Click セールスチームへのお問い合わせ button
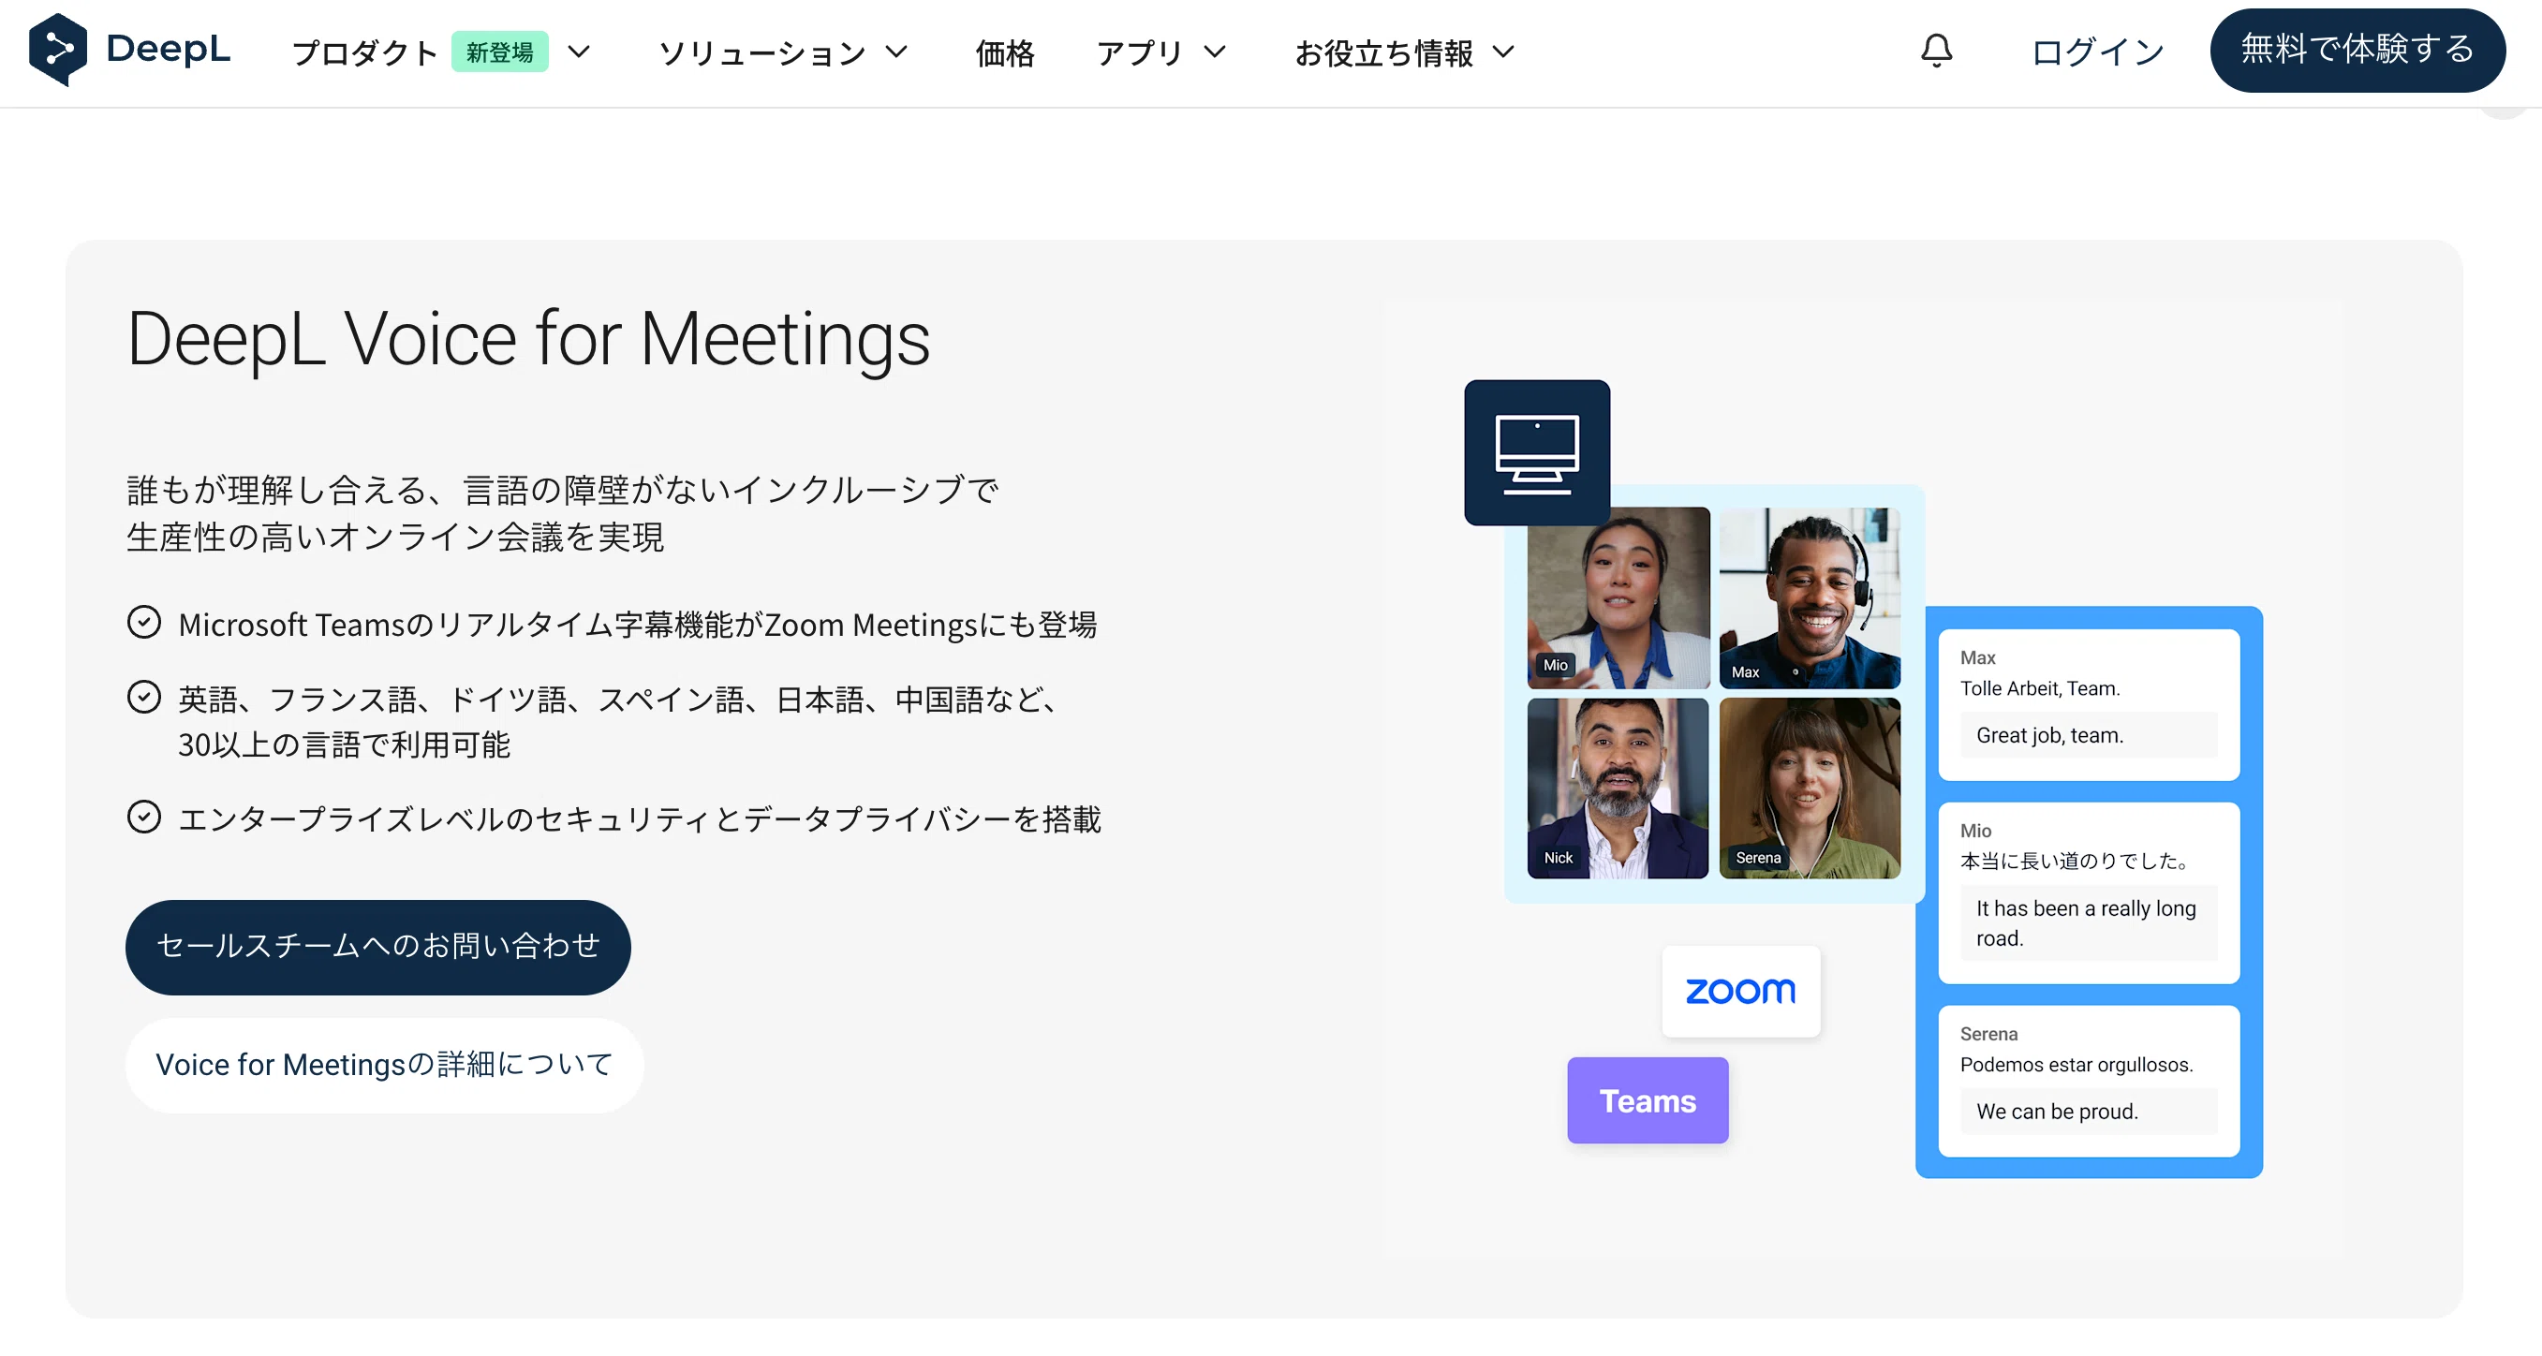The image size is (2542, 1356). click(x=378, y=947)
